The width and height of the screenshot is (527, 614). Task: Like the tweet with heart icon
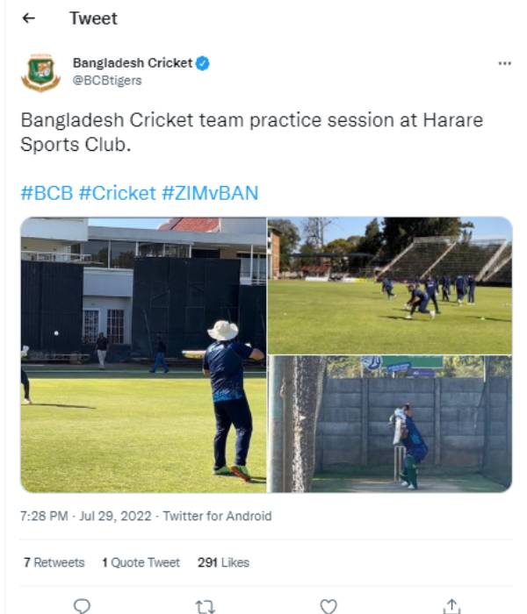(328, 606)
